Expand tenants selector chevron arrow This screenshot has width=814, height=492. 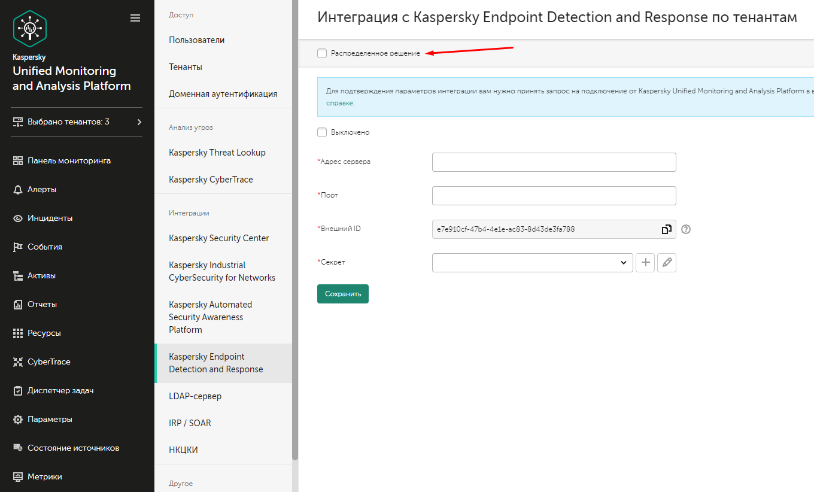[x=139, y=122]
